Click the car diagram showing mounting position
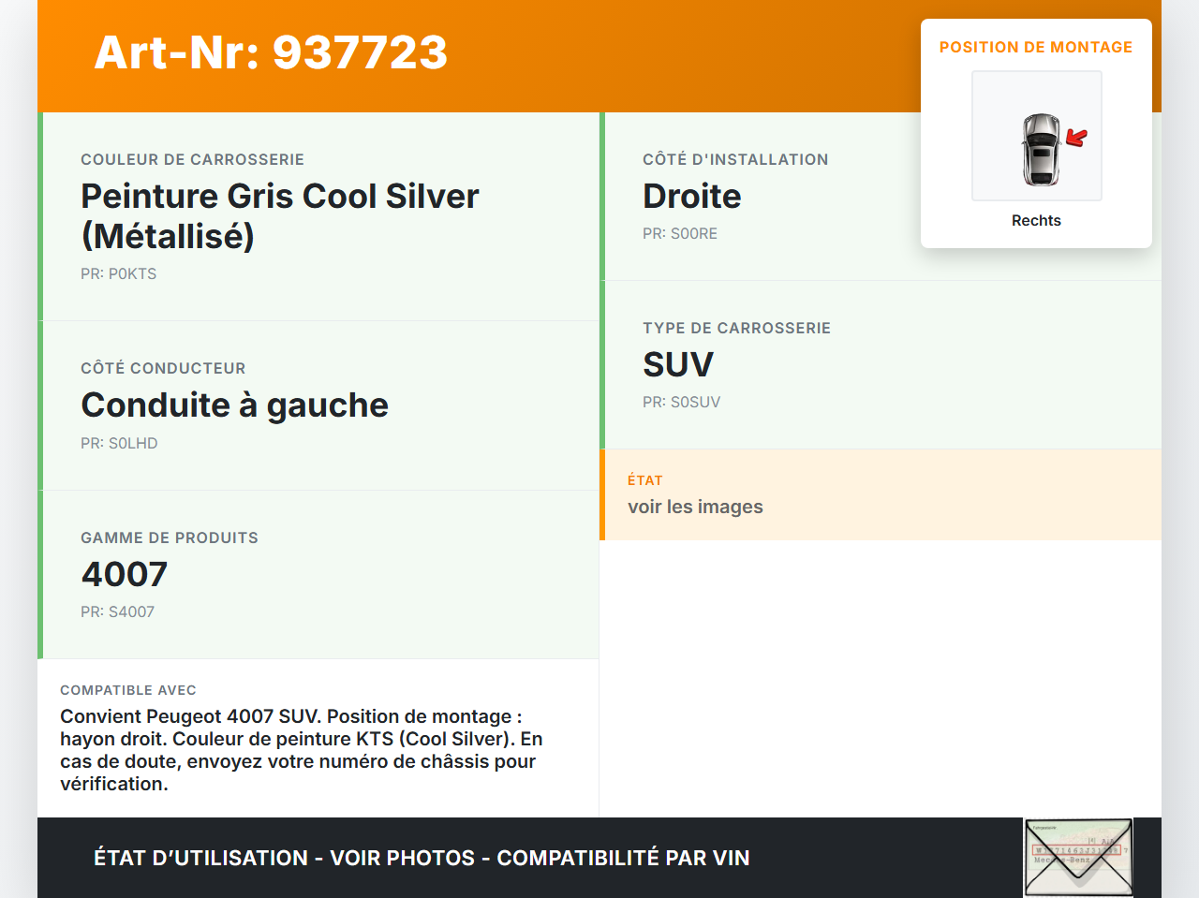The image size is (1199, 898). (1036, 135)
